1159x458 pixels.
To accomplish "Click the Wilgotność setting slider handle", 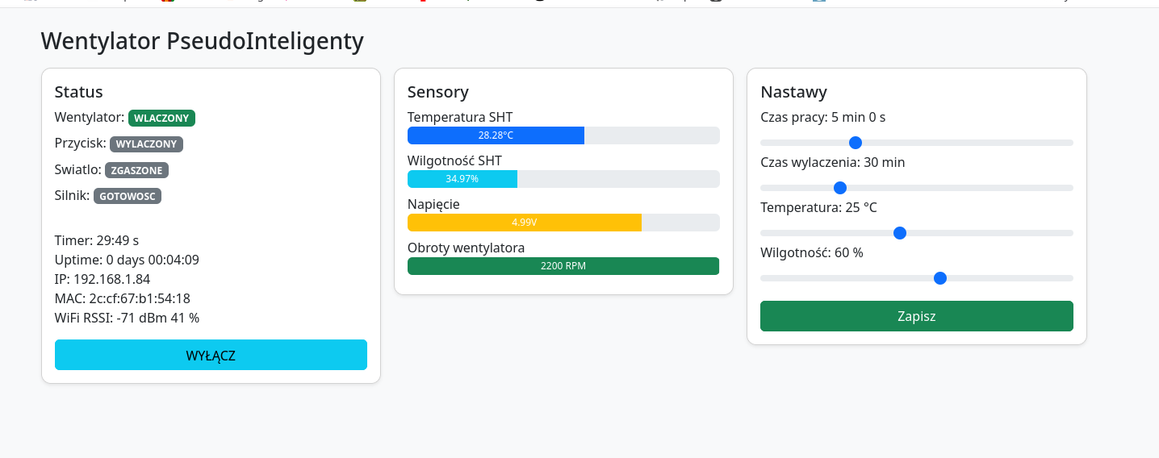I will [x=939, y=278].
